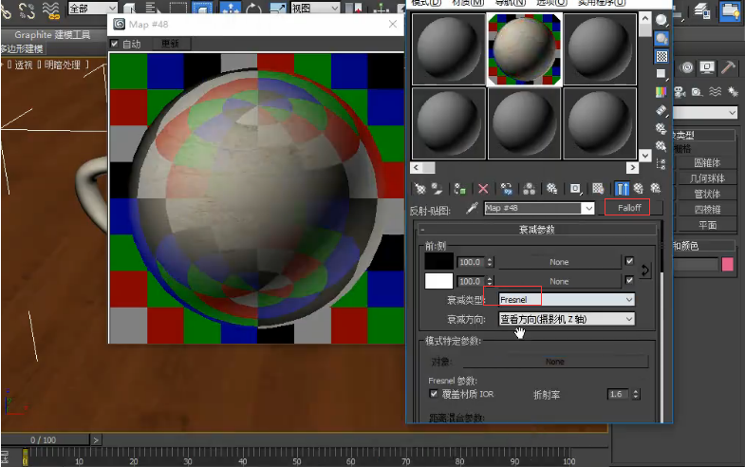745x467 pixels.
Task: Click black front color swatch
Action: tap(439, 261)
